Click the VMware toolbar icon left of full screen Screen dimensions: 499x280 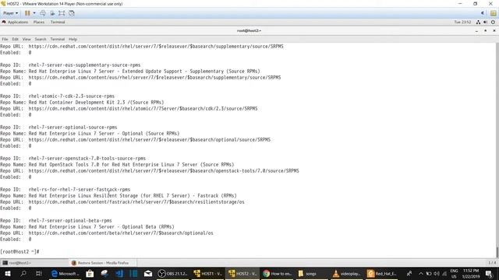click(52, 13)
